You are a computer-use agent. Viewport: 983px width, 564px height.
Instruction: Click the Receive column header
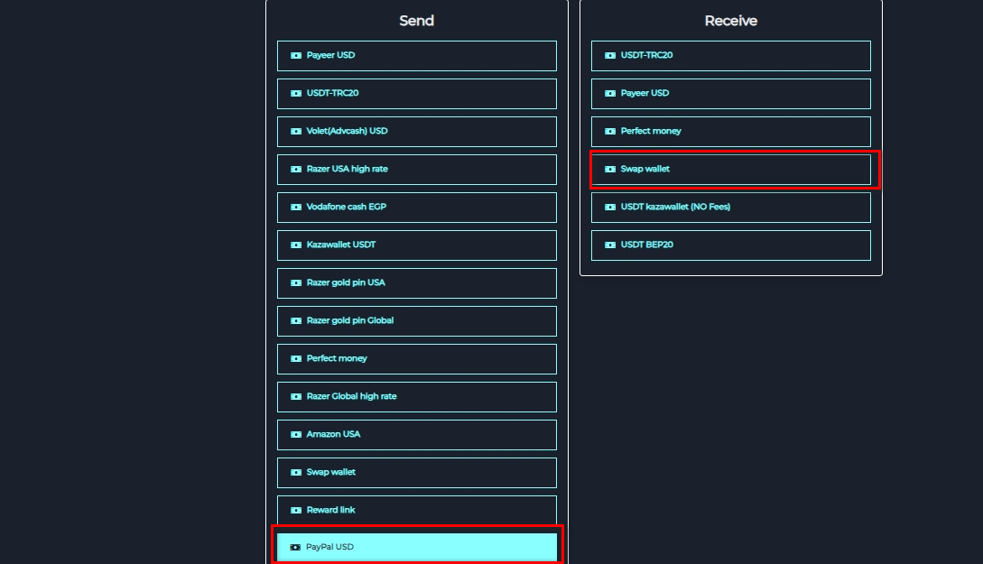point(730,20)
